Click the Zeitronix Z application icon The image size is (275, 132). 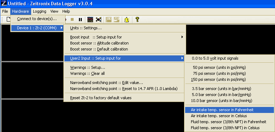pyautogui.click(x=4, y=3)
